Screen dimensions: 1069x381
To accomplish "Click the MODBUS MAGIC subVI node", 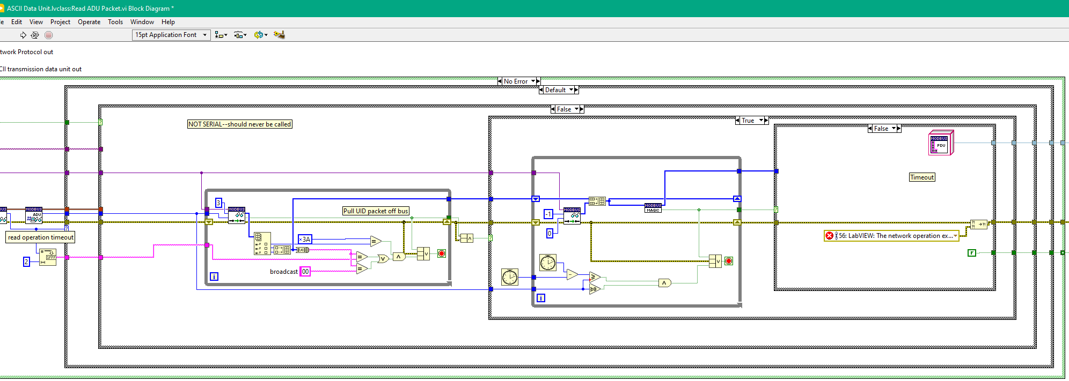I will 653,208.
